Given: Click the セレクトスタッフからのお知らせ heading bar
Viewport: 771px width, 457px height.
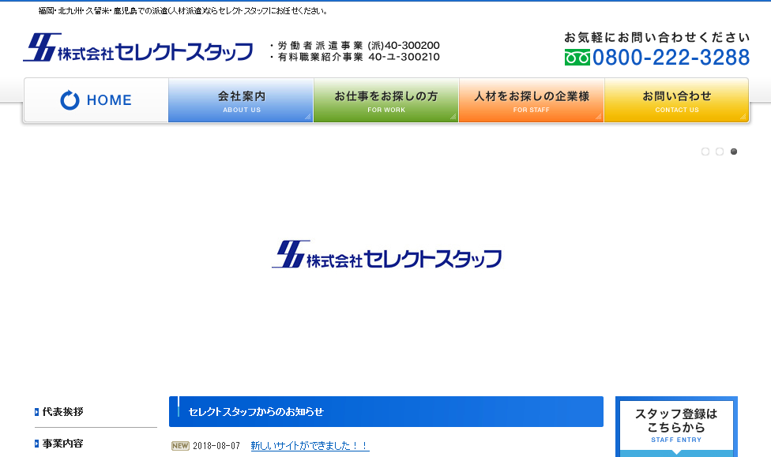Looking at the screenshot, I should tap(386, 412).
